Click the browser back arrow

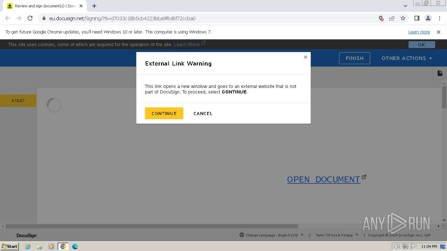8,18
